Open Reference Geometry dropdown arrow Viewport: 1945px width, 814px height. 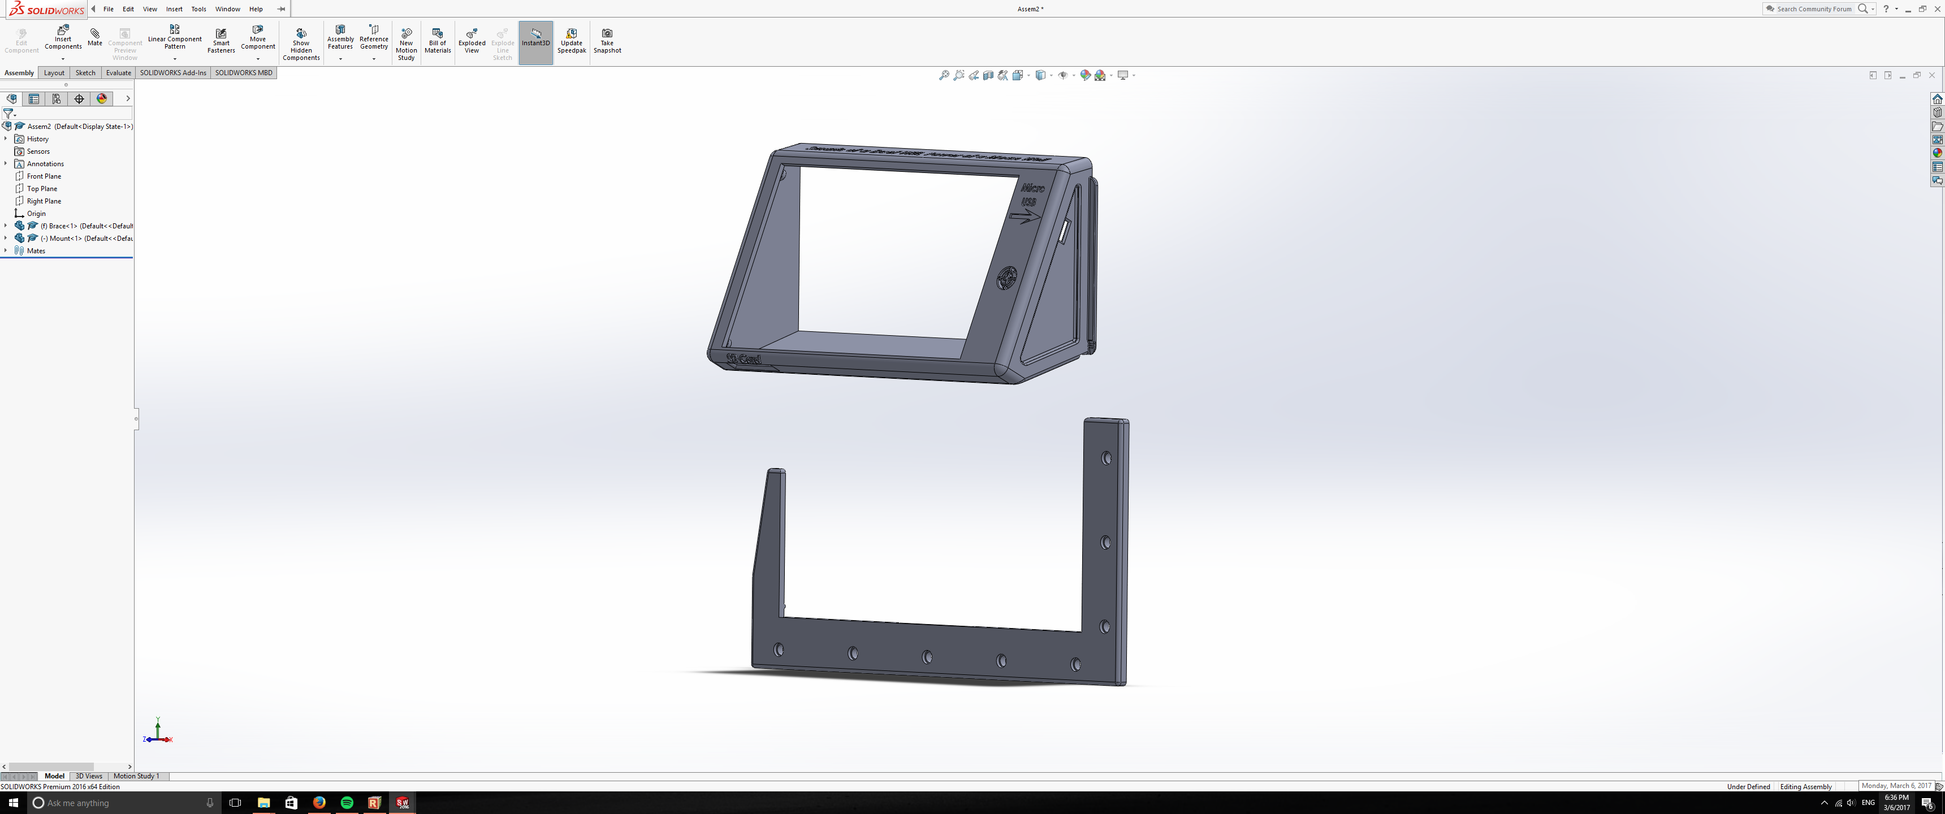(374, 59)
